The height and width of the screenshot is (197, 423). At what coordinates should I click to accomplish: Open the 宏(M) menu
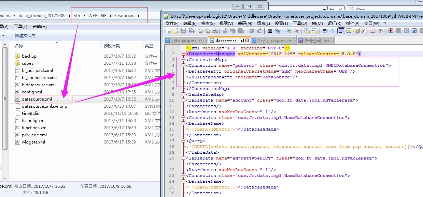click(317, 23)
